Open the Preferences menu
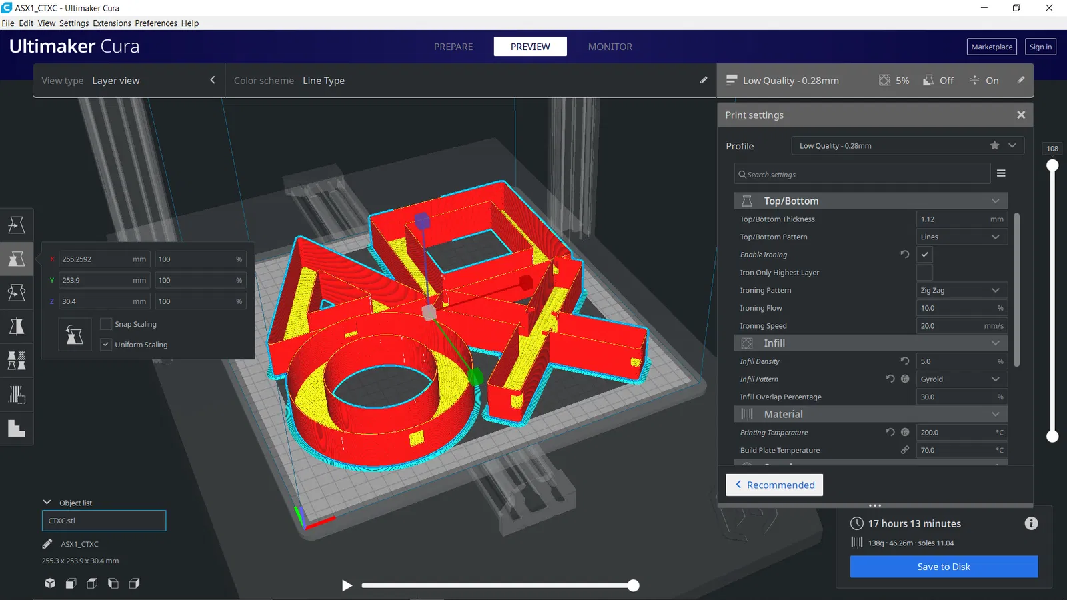Viewport: 1067px width, 600px height. pos(156,23)
